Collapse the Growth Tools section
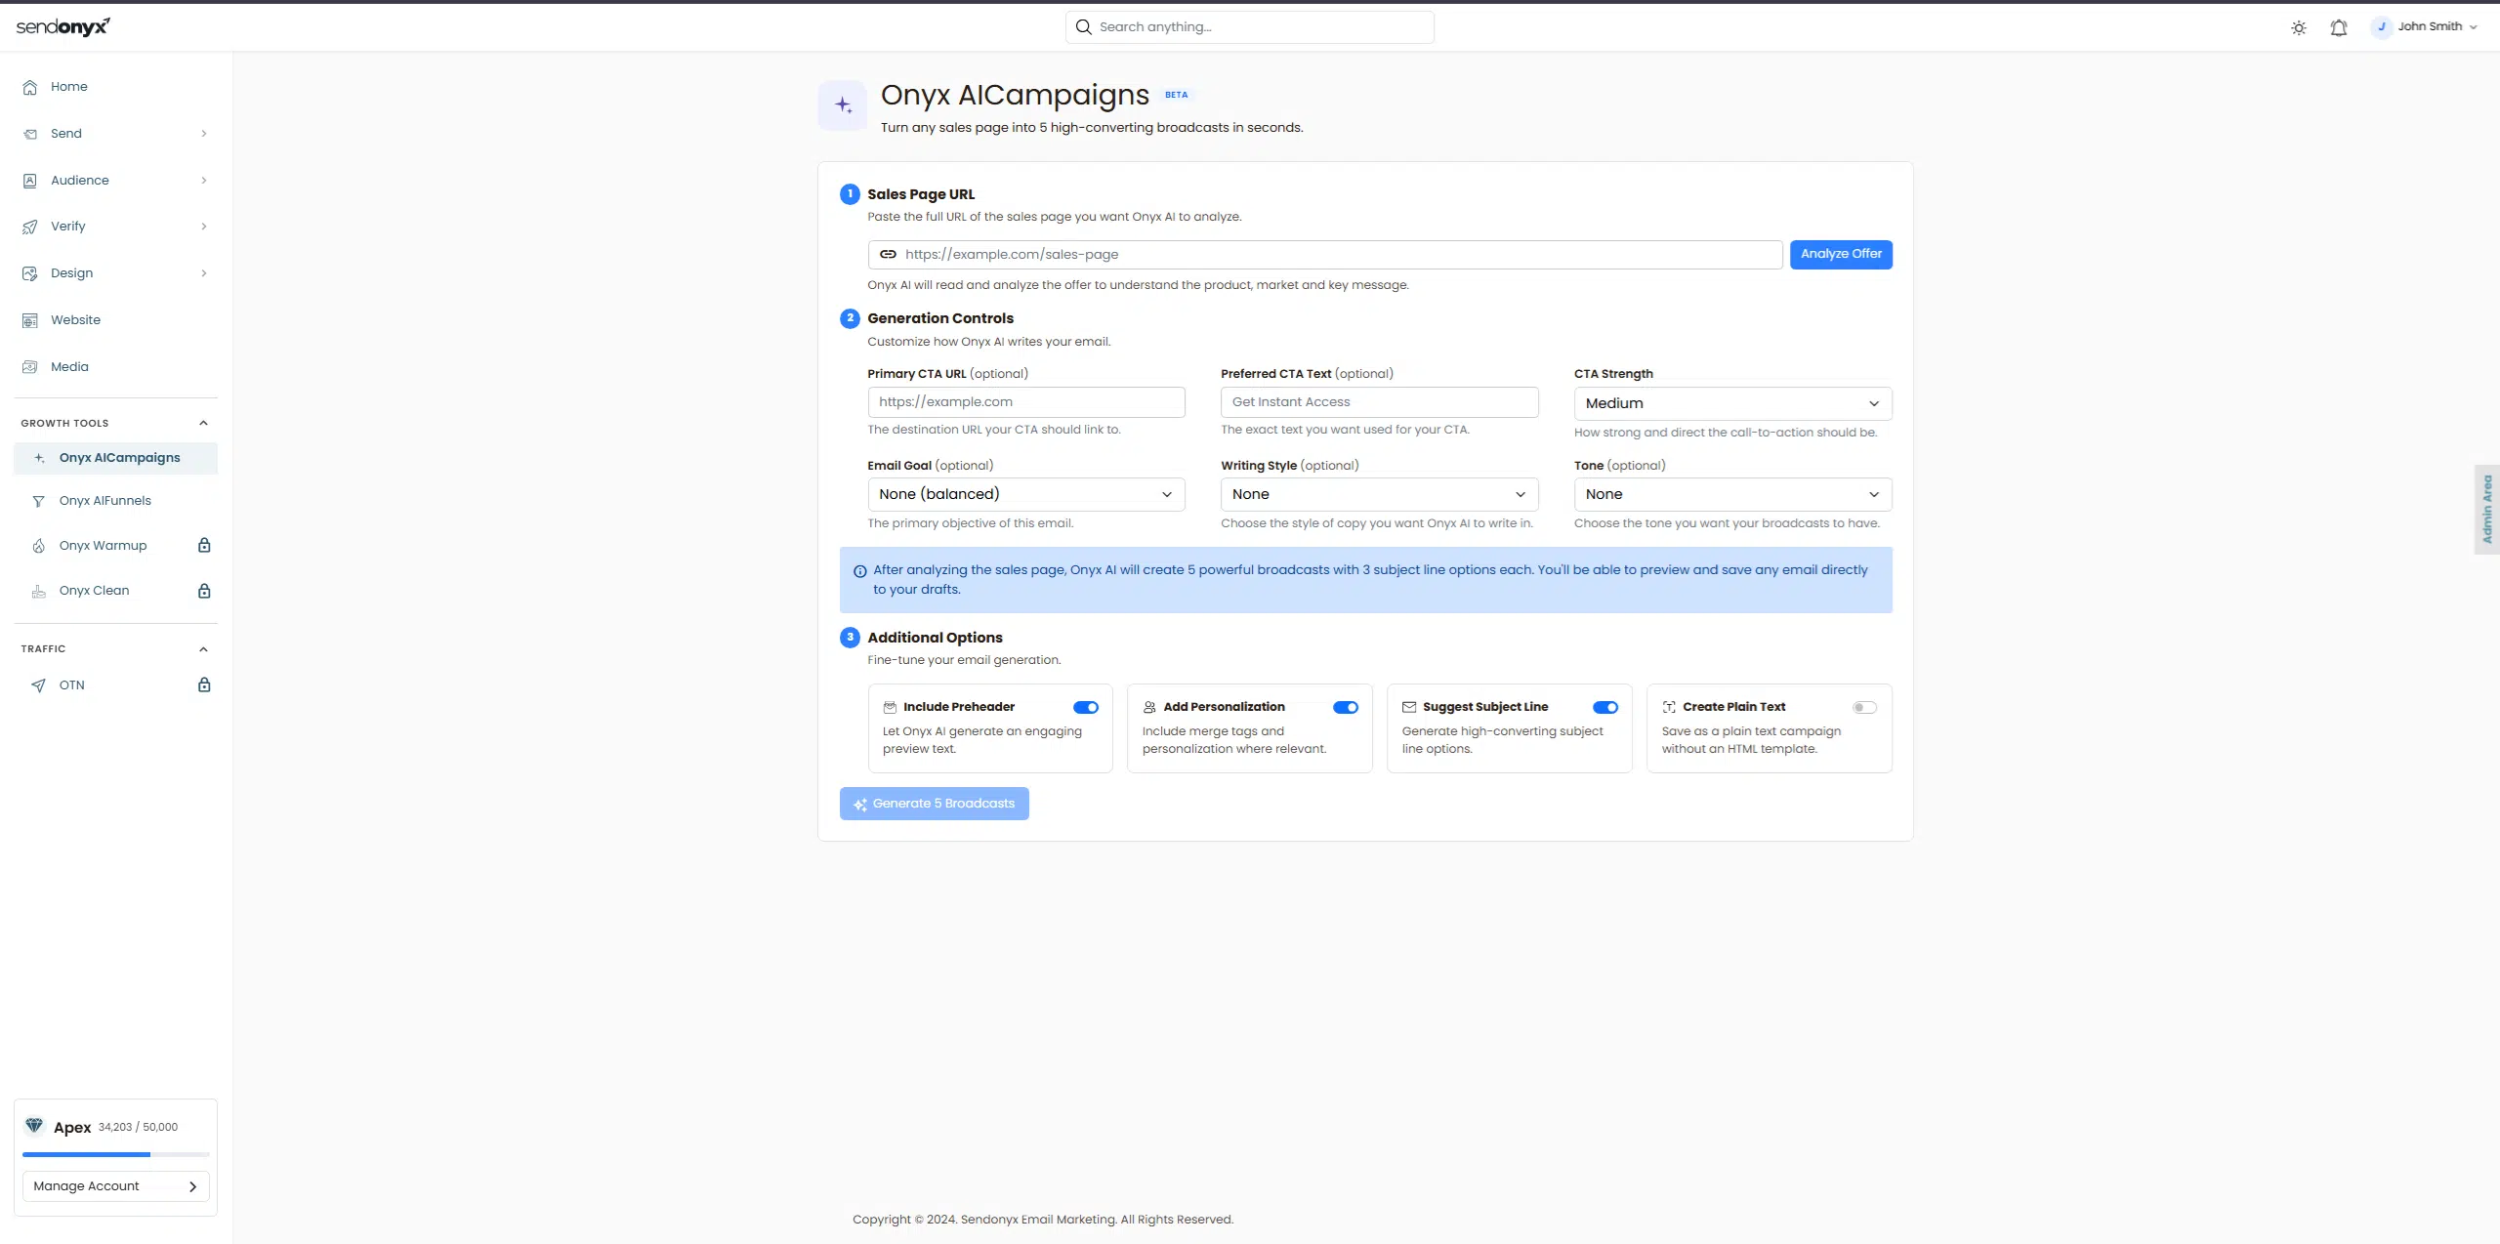The image size is (2500, 1244). [203, 423]
